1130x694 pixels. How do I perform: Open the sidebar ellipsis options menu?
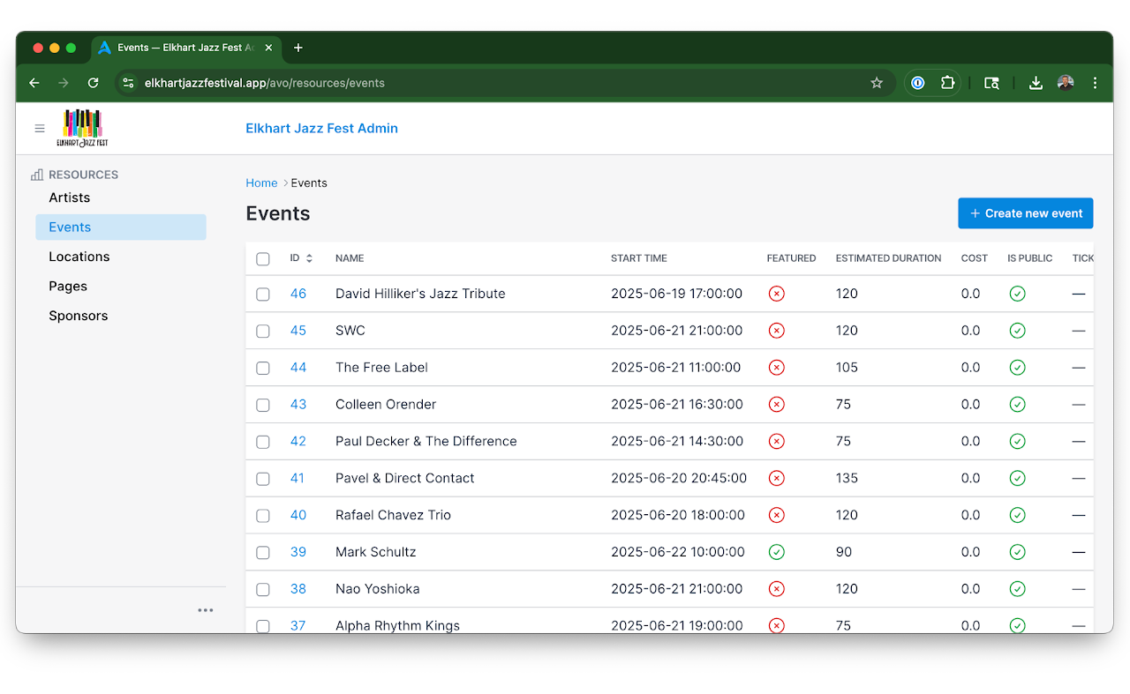point(206,609)
